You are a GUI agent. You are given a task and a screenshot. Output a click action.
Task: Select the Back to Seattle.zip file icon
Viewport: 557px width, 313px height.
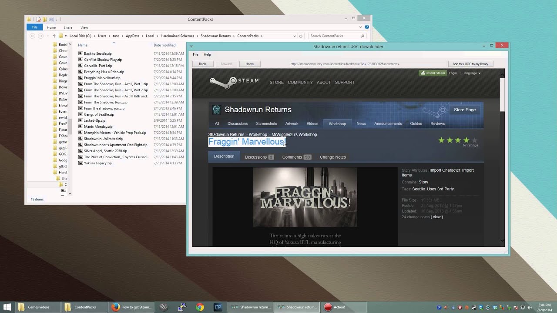click(81, 53)
